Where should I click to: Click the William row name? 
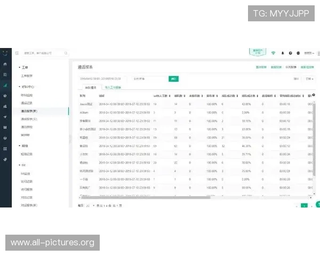[84, 113]
